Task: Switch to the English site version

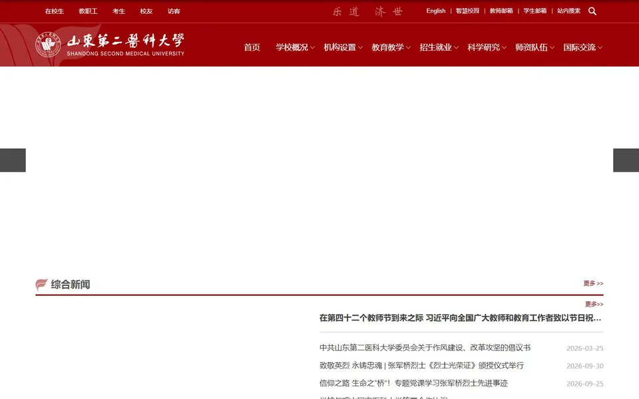Action: tap(435, 11)
